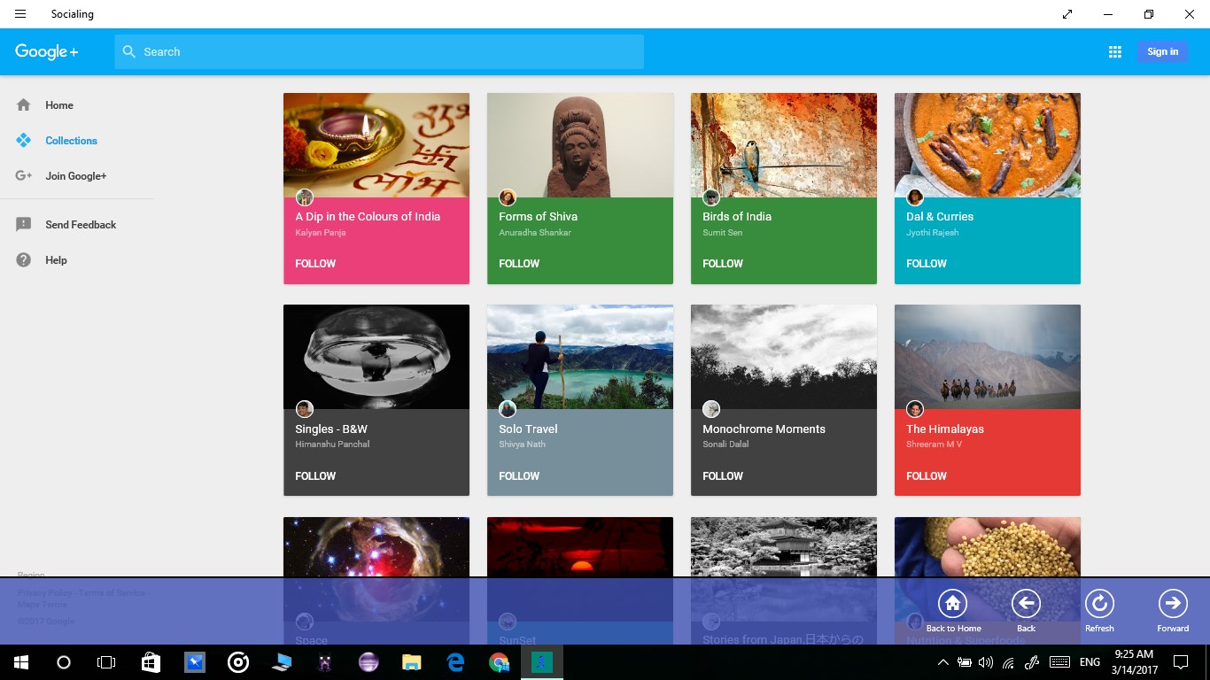Click the Back to Home icon

point(952,604)
